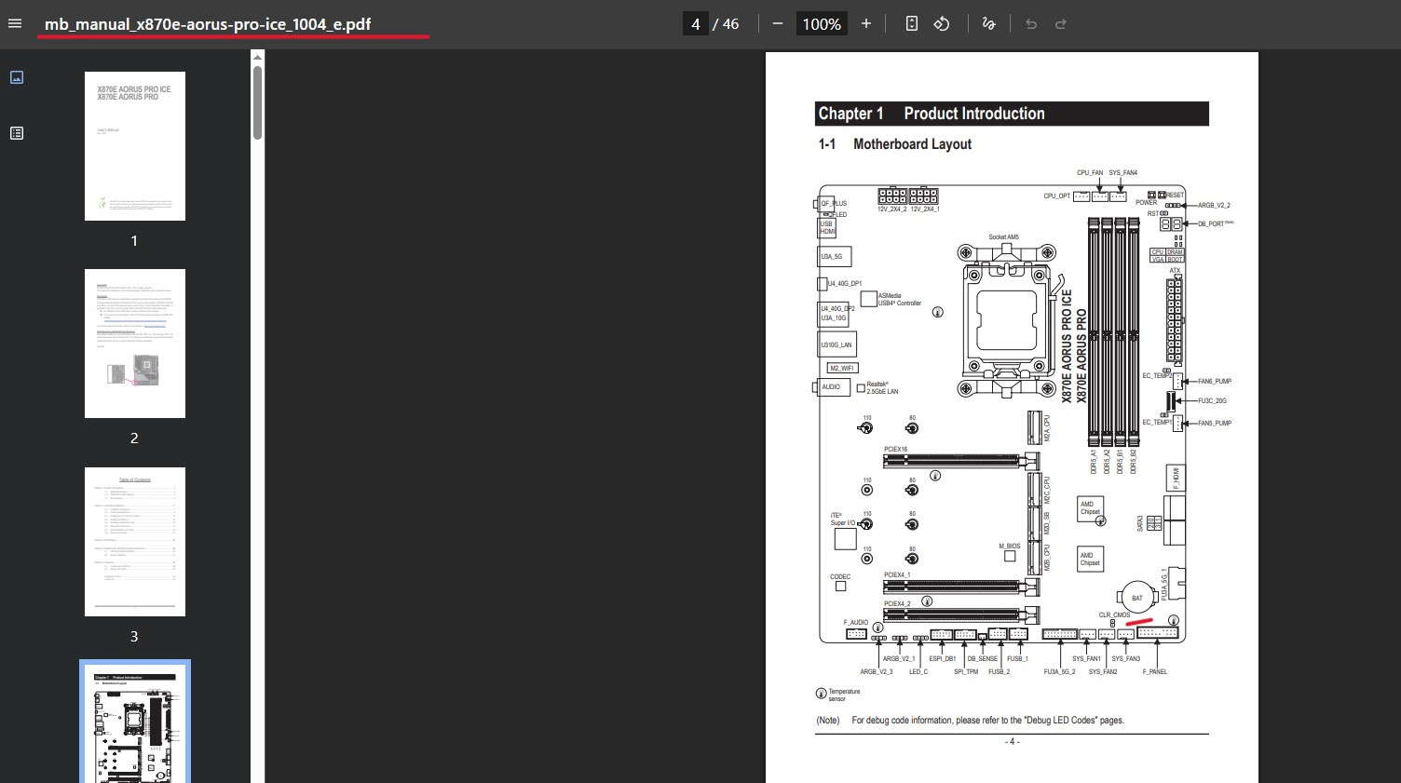Open page 3 thumbnail

(135, 542)
